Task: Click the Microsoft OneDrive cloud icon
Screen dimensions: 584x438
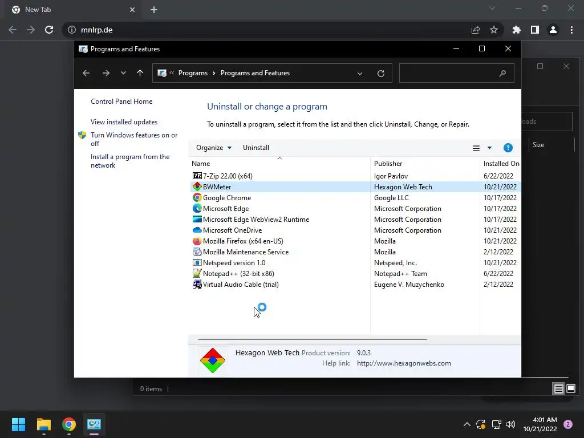Action: pos(197,230)
